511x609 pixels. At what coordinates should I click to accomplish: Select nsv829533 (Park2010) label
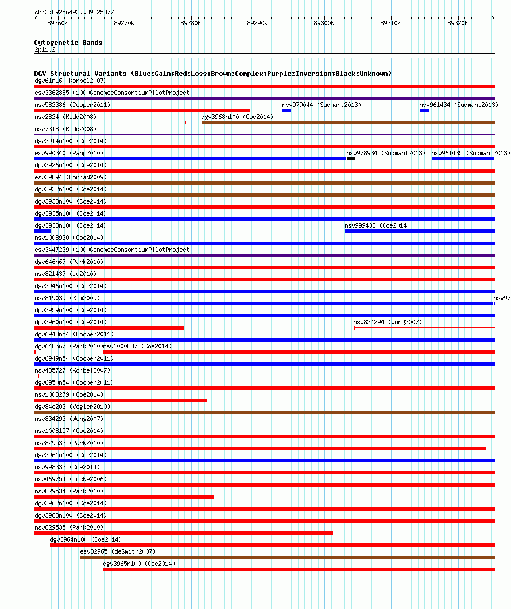tap(69, 442)
